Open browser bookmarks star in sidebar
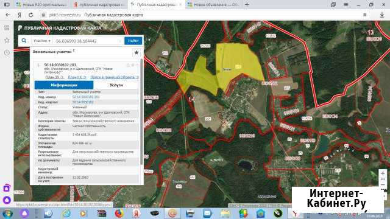Image resolution: width=390 pixels, height=219 pixels. coord(7,40)
